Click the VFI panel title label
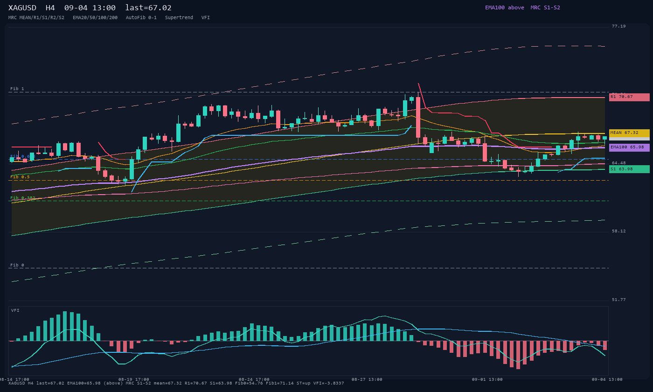The image size is (653, 392). [x=15, y=310]
